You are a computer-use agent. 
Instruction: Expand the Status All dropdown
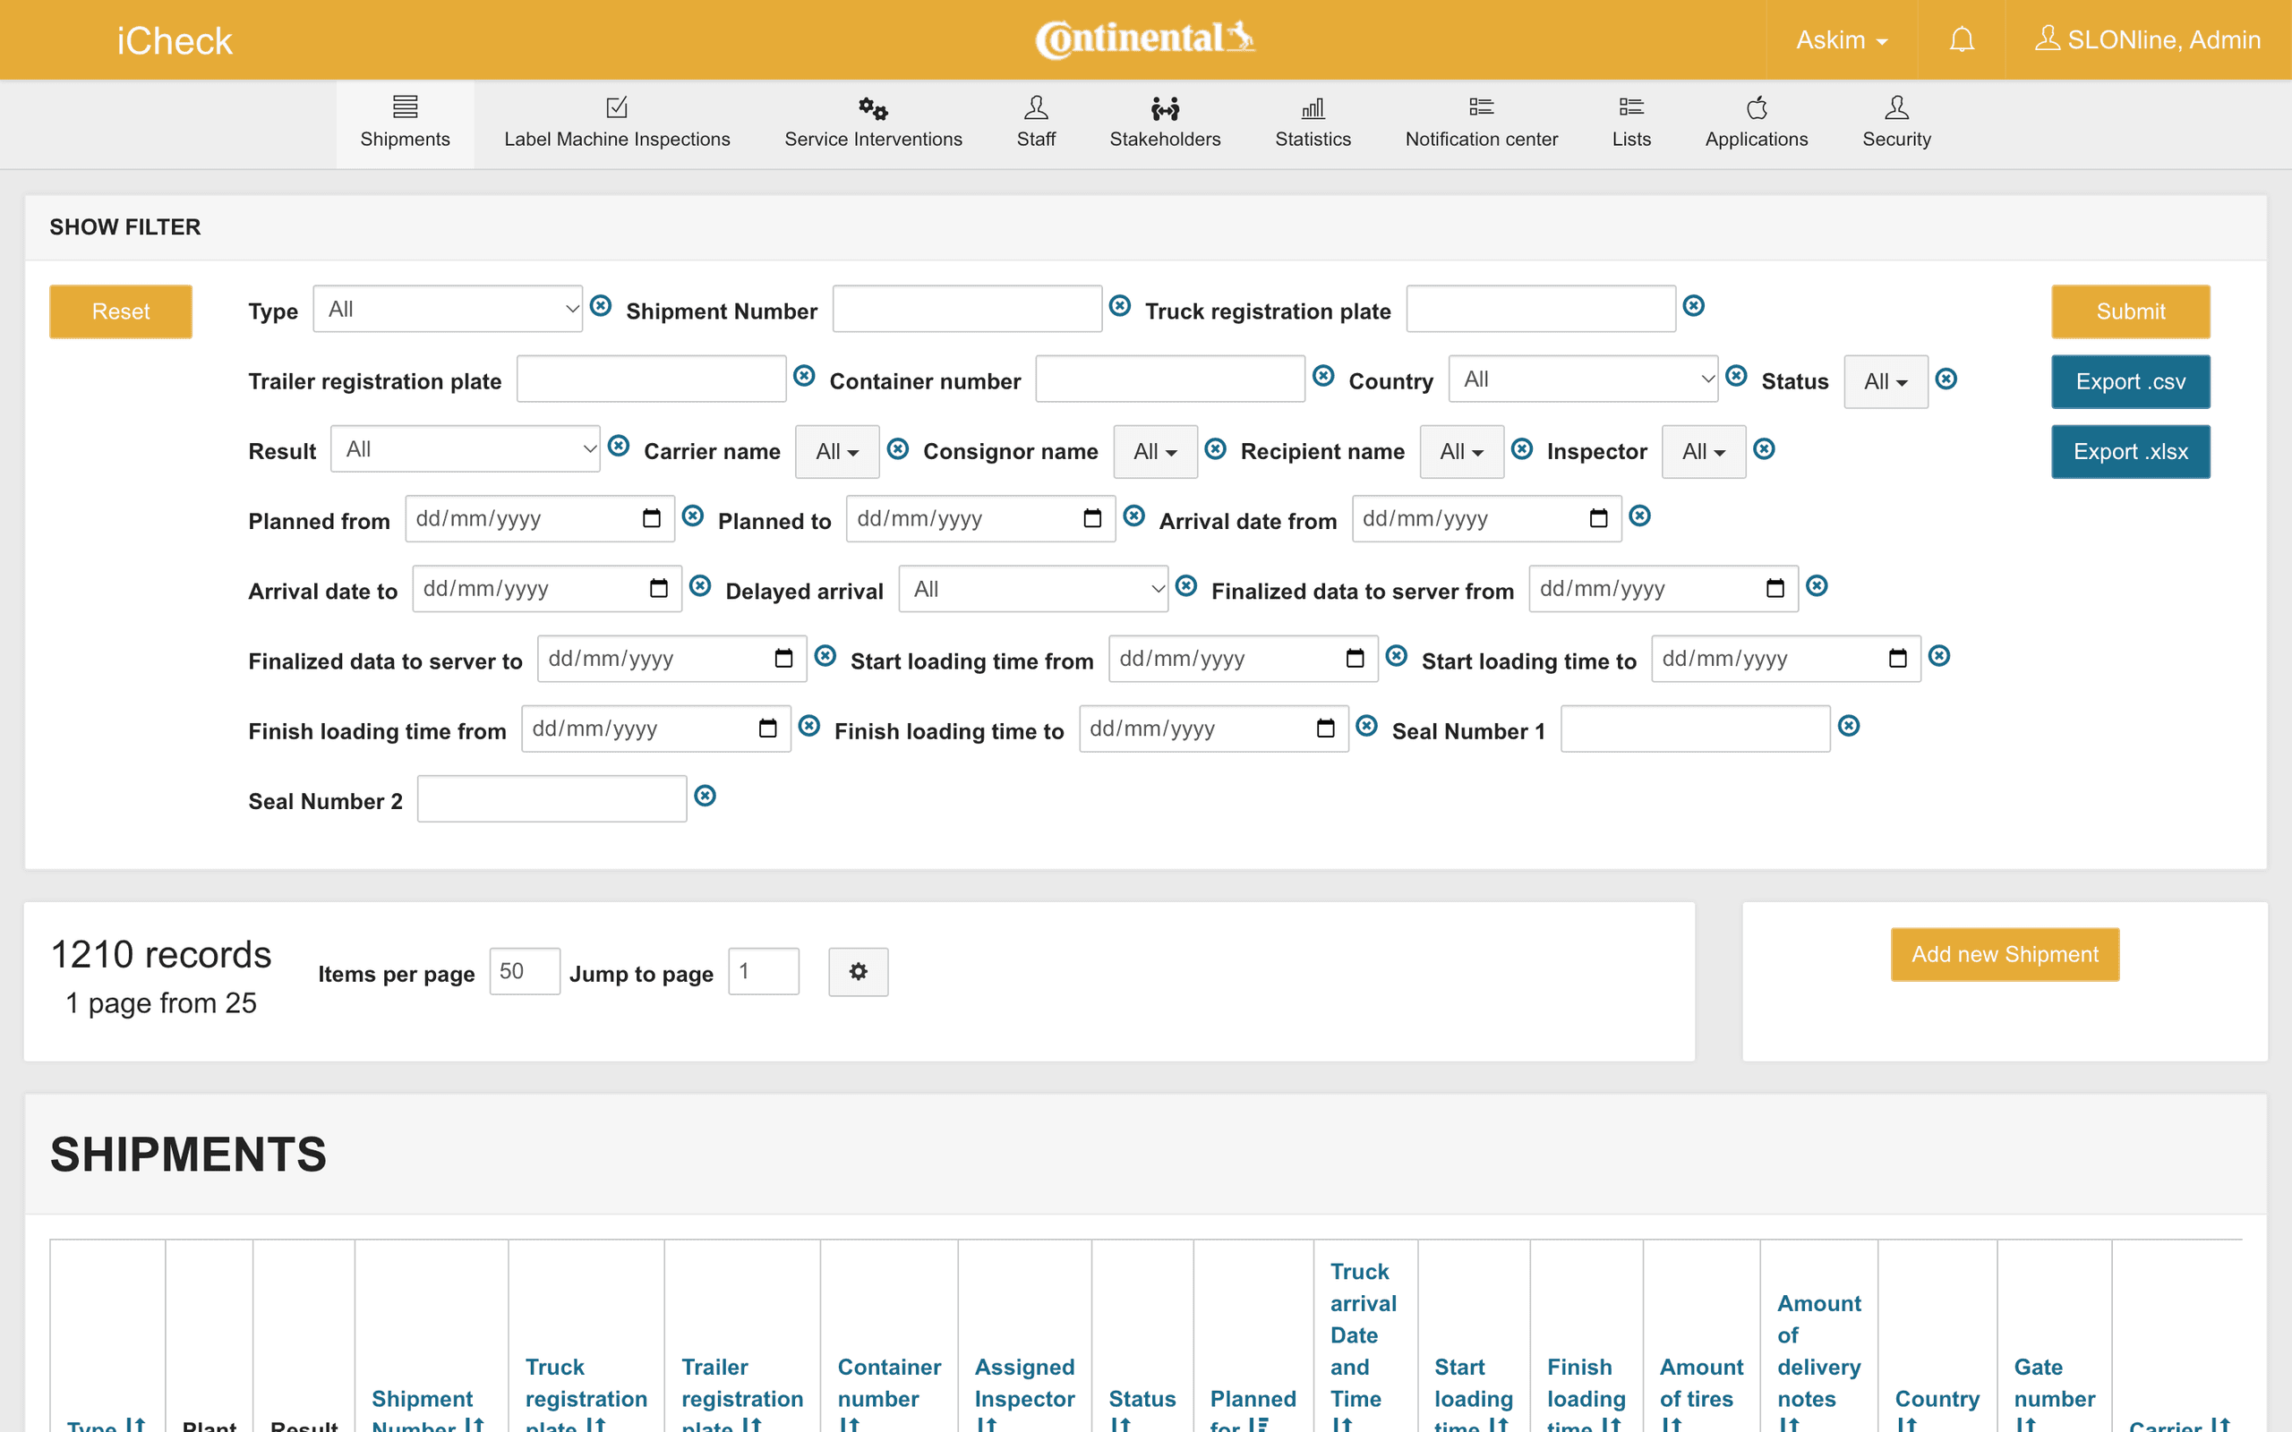(x=1886, y=381)
